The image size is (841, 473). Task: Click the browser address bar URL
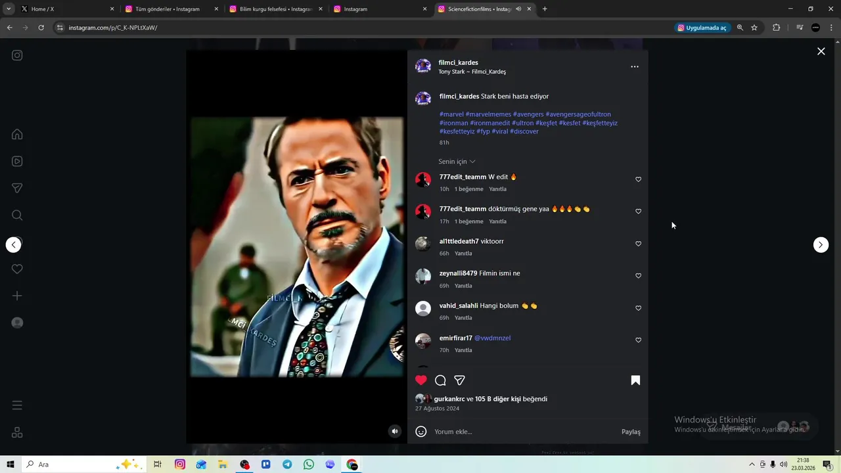113,28
